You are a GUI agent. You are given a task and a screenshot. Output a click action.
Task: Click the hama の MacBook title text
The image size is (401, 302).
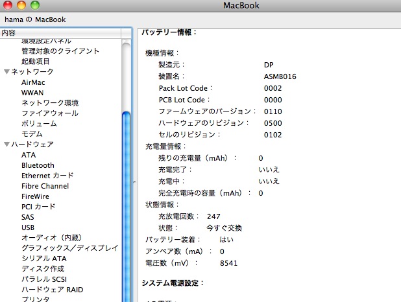coord(35,19)
